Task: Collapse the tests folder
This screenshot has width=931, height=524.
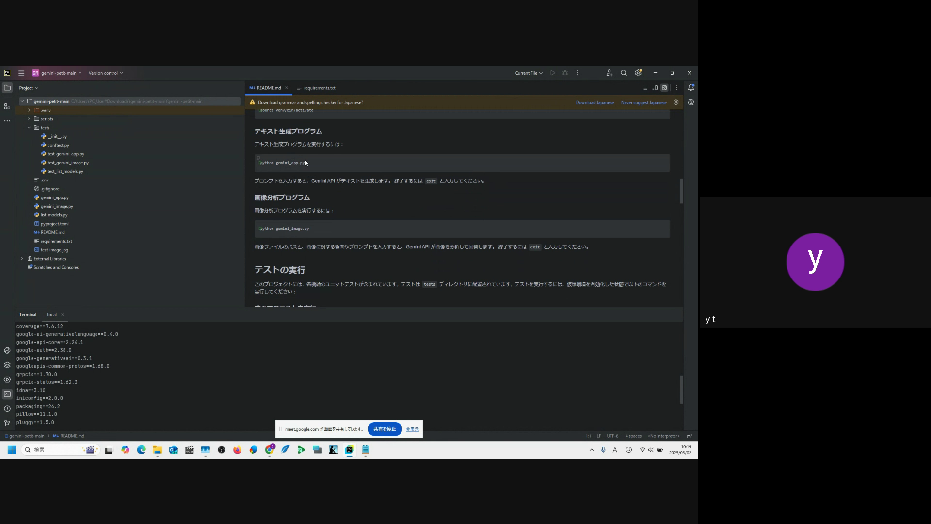Action: (x=29, y=128)
